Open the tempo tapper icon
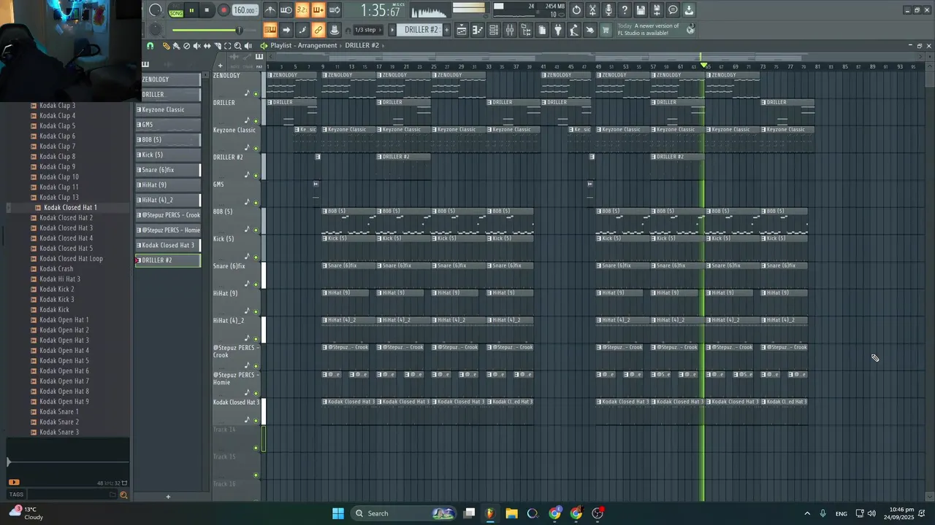 [x=574, y=30]
